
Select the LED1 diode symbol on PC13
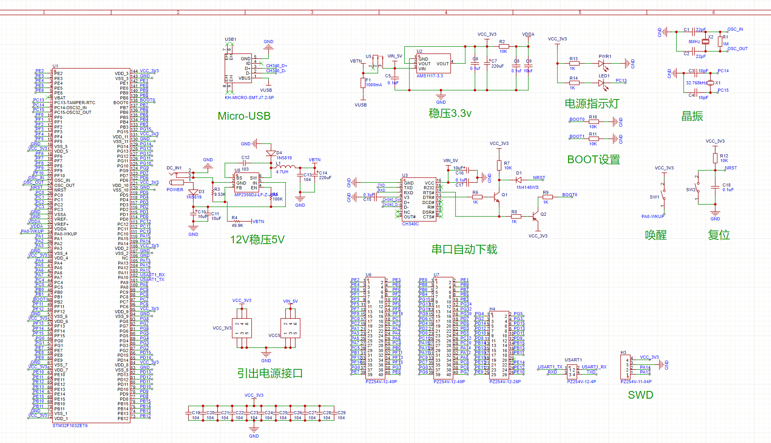tap(601, 83)
